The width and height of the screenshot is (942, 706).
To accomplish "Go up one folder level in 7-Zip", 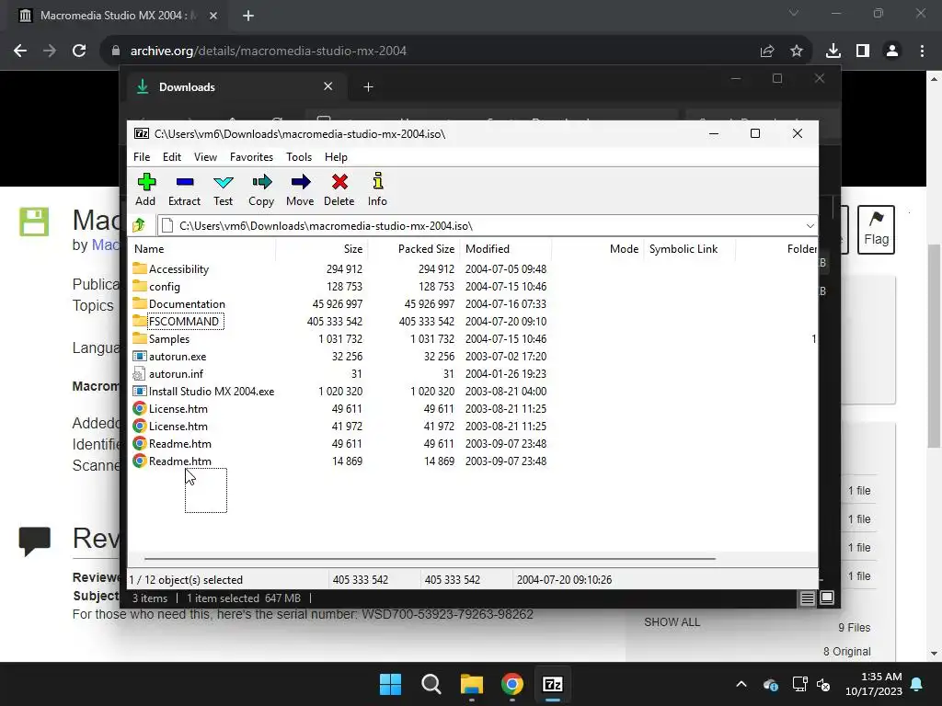I will (139, 226).
